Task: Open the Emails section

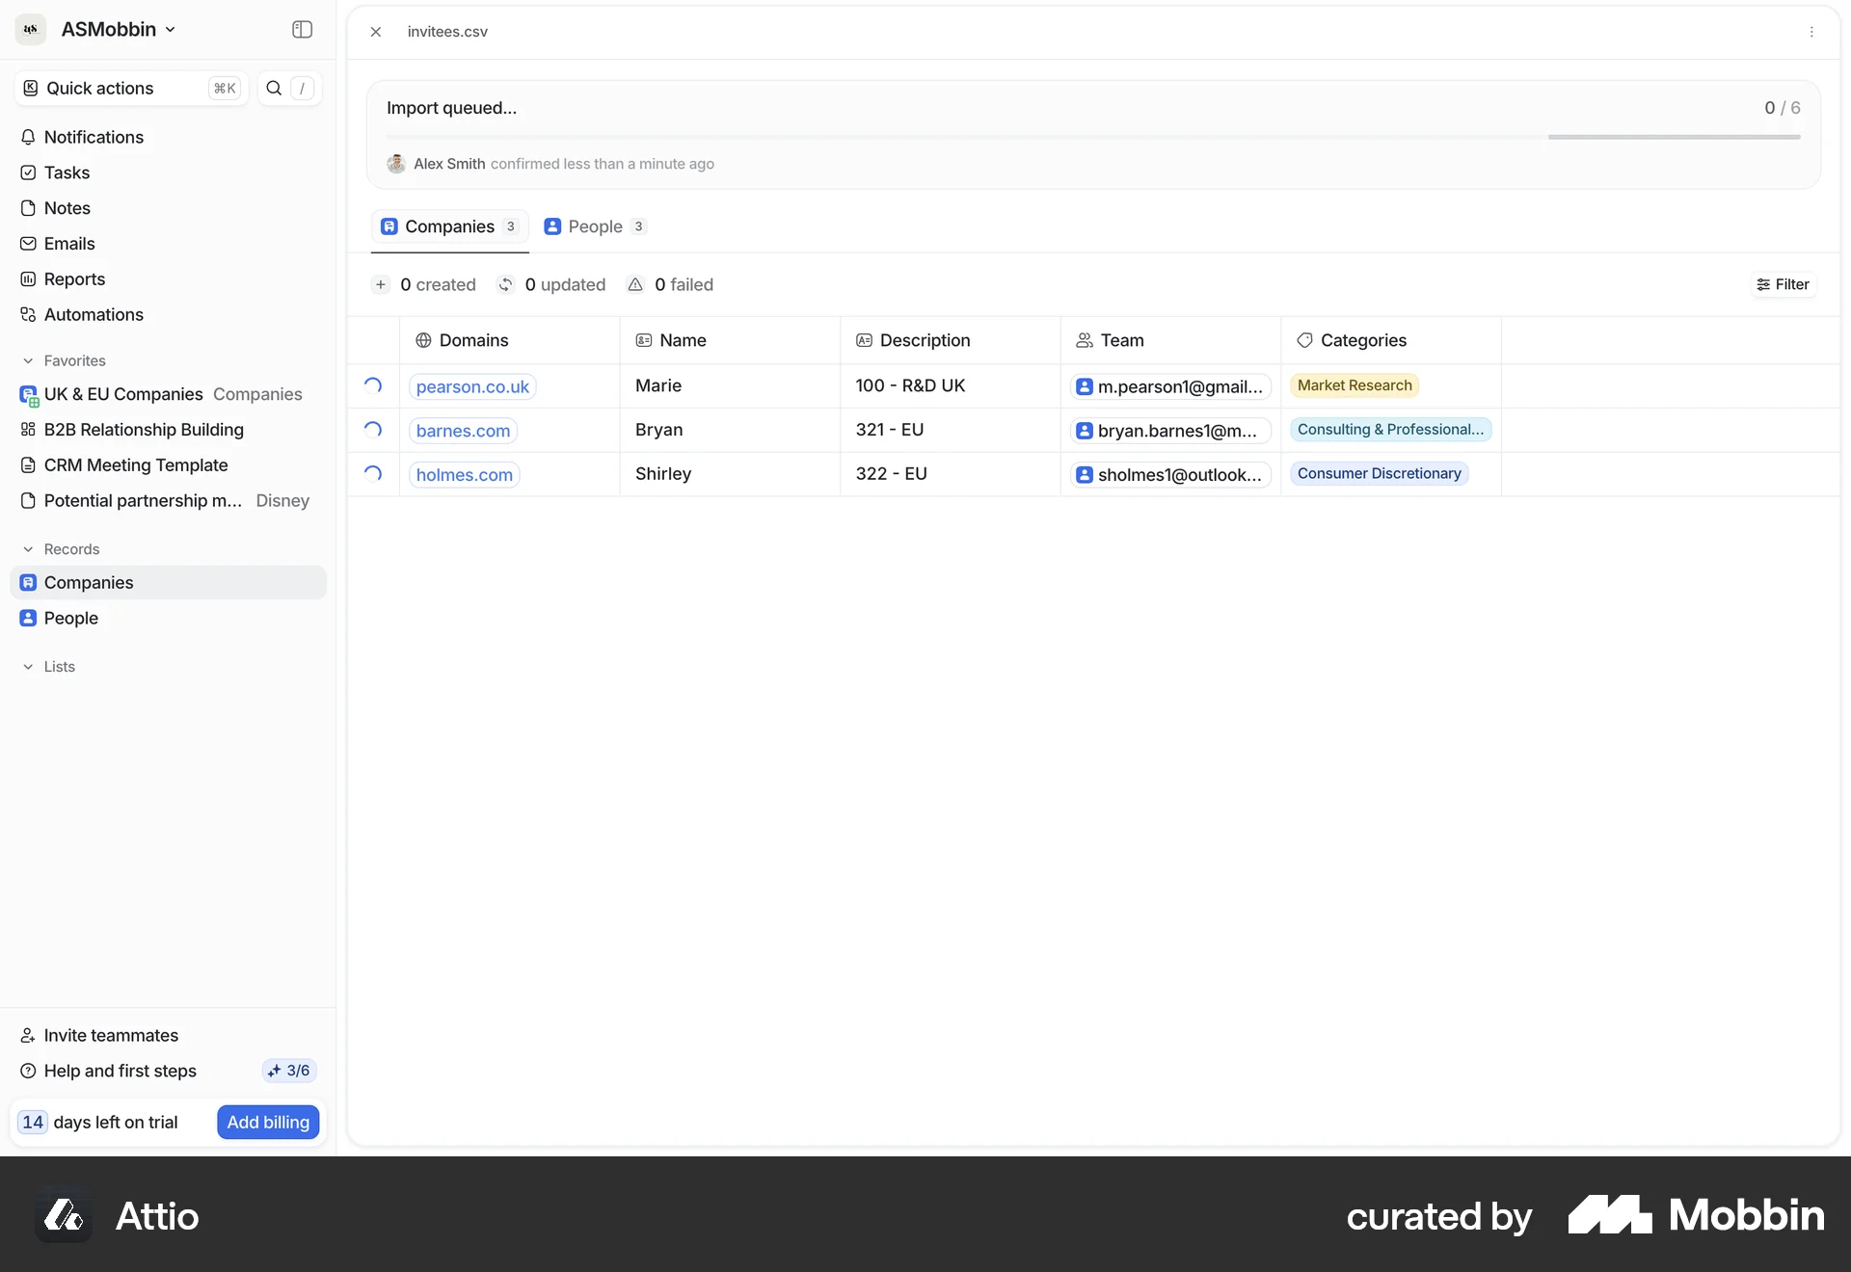Action: pyautogui.click(x=68, y=243)
